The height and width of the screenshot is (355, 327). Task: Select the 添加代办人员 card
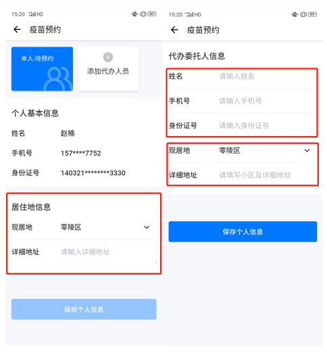[x=108, y=69]
